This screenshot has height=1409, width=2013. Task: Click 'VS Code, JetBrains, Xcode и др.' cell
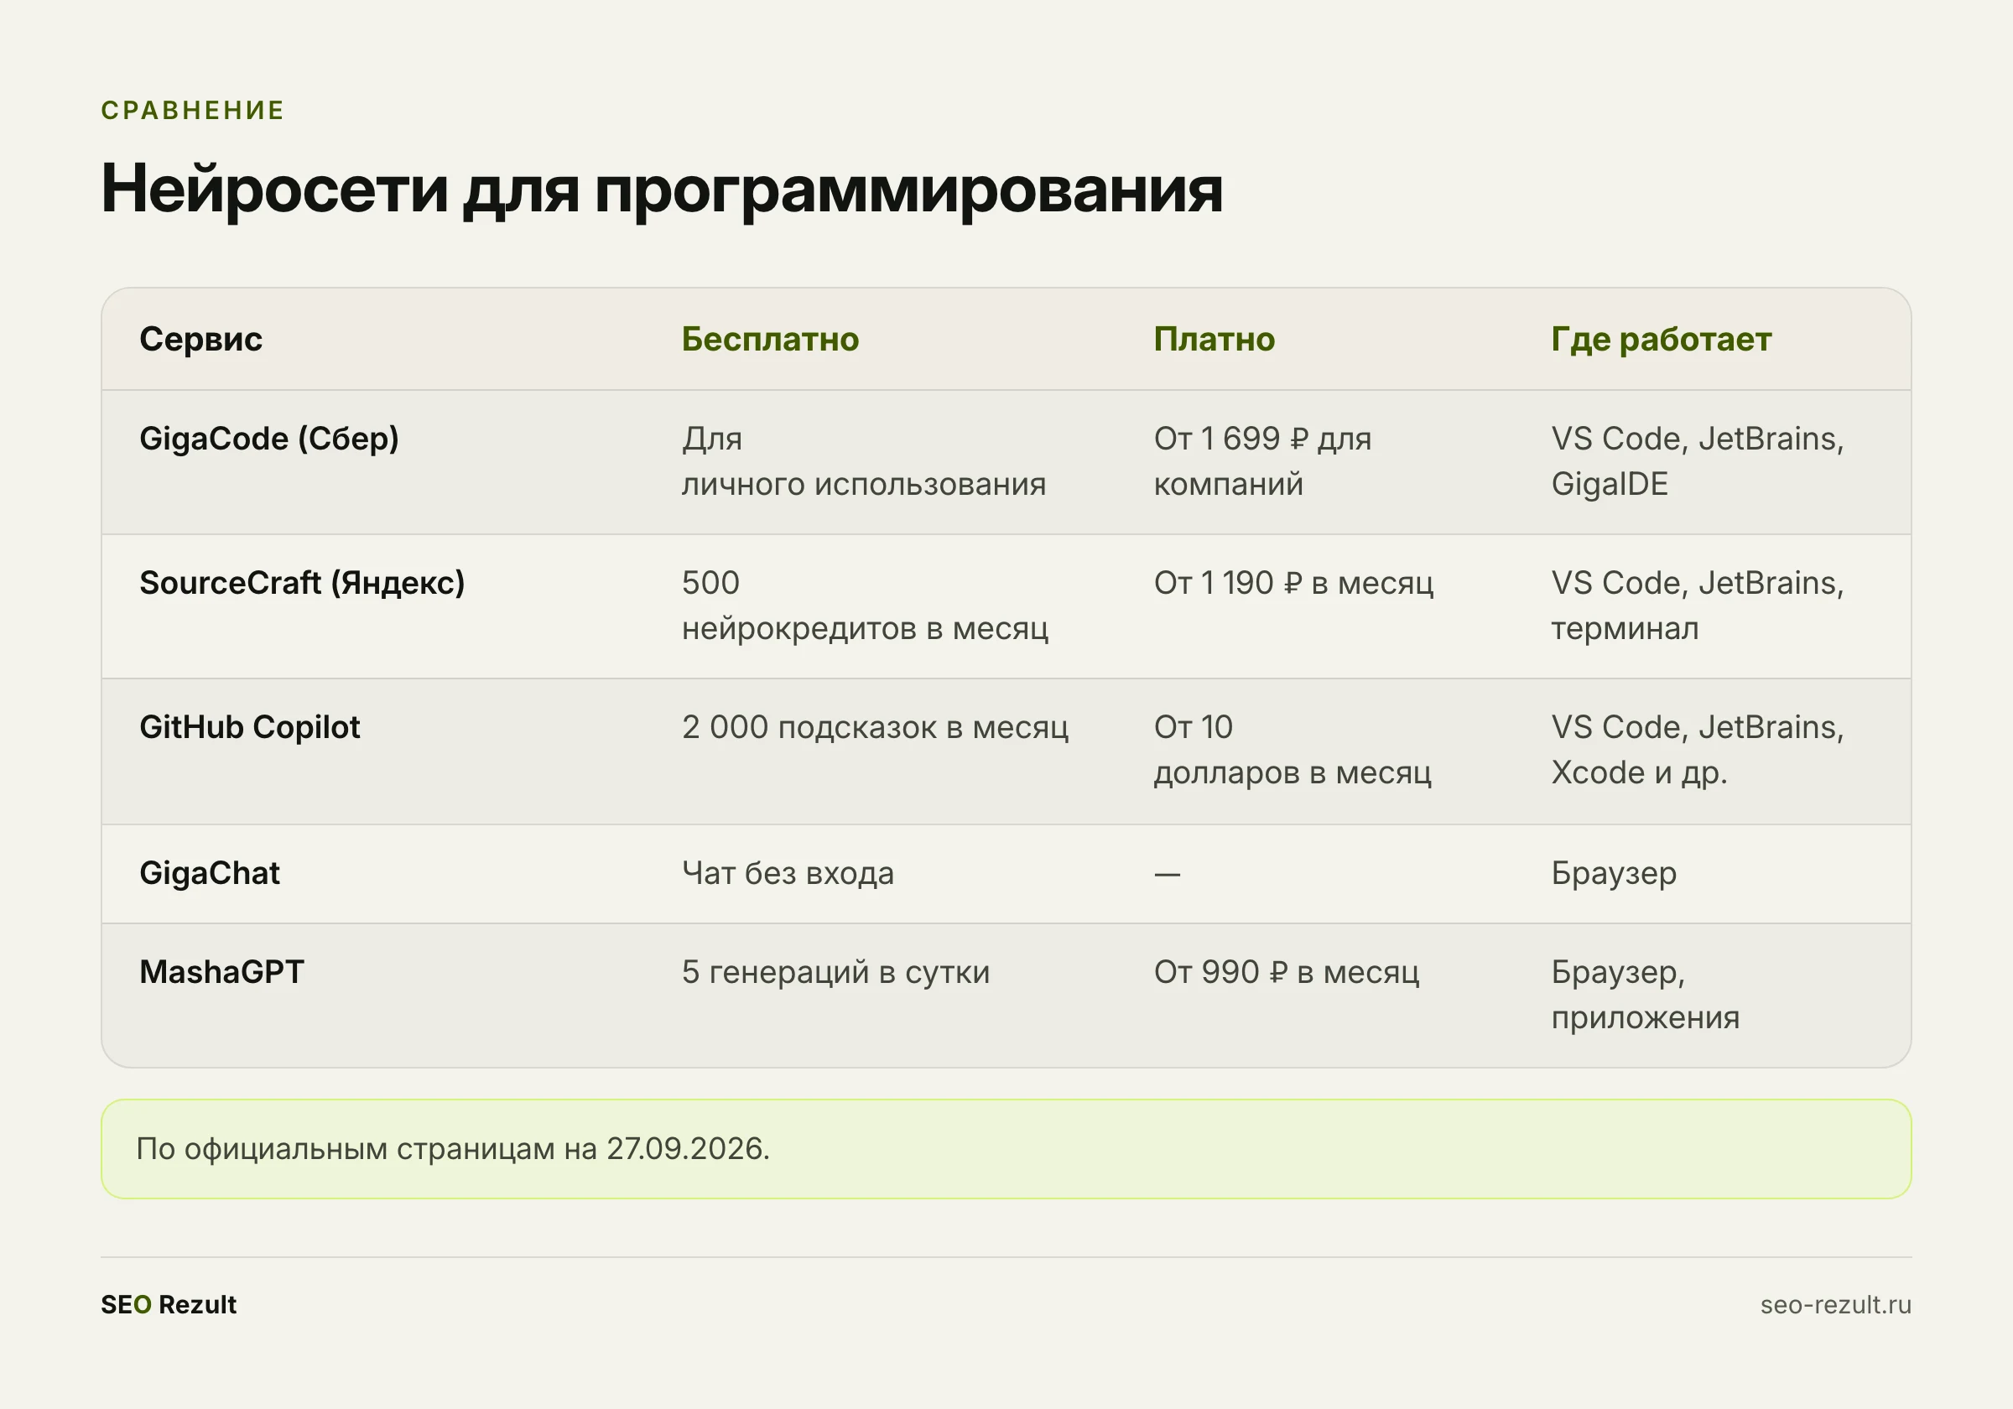click(1698, 750)
